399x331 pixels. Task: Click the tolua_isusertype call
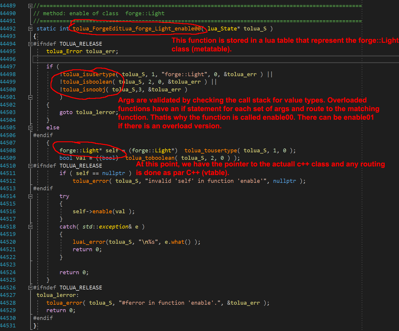89,74
